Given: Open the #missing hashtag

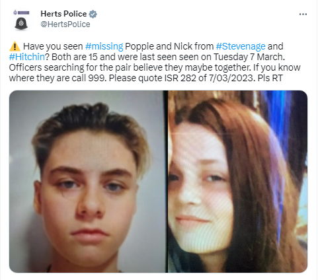Looking at the screenshot, I should tap(104, 46).
